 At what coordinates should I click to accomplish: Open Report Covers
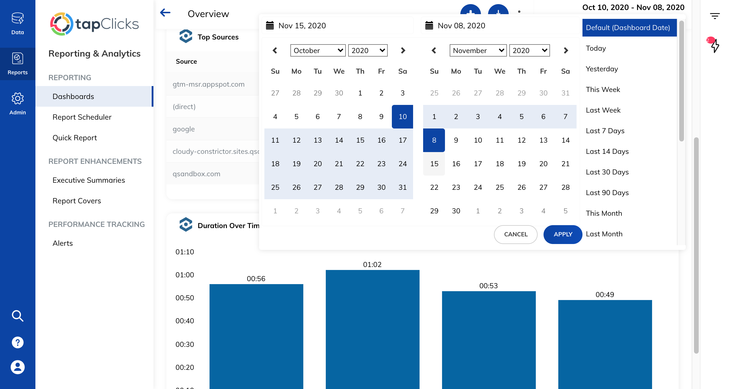click(x=77, y=201)
